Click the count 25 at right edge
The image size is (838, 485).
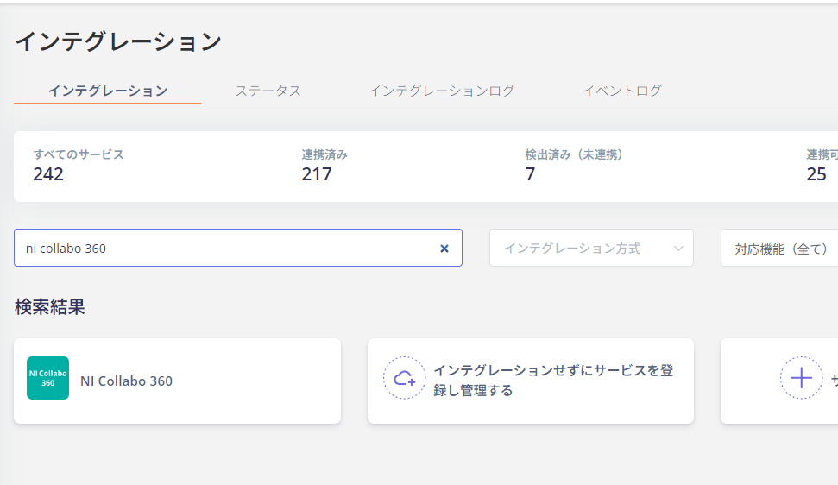[x=816, y=174]
